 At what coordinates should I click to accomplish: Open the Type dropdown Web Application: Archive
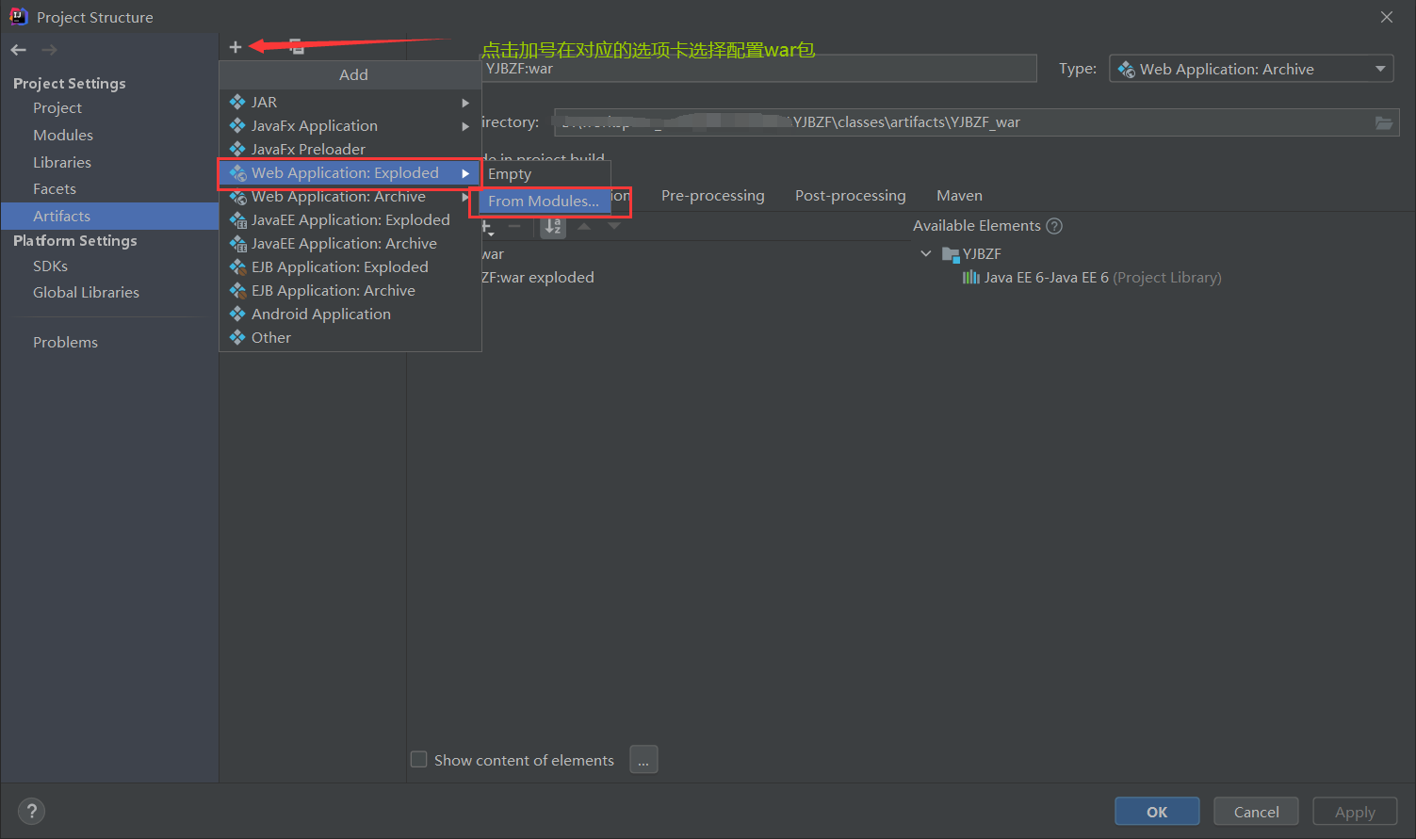coord(1251,69)
